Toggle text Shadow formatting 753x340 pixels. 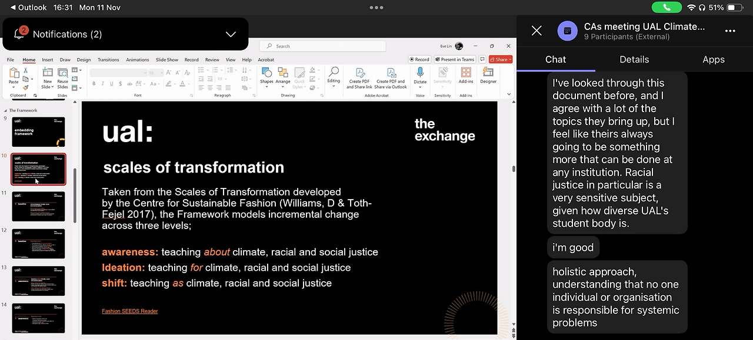point(121,84)
